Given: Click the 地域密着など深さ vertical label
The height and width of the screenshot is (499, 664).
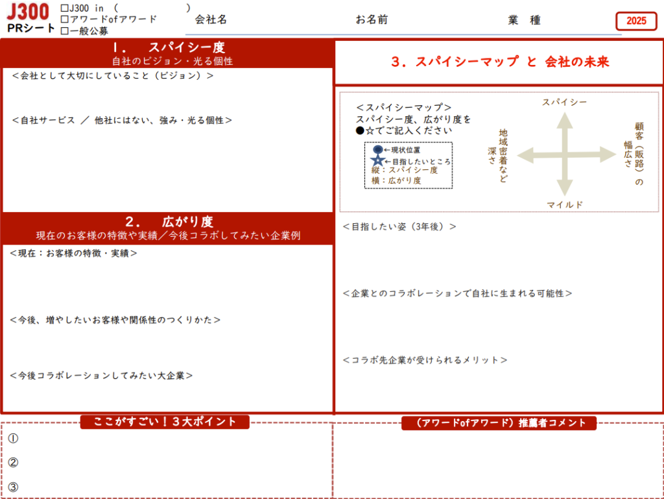Looking at the screenshot, I should pyautogui.click(x=498, y=156).
